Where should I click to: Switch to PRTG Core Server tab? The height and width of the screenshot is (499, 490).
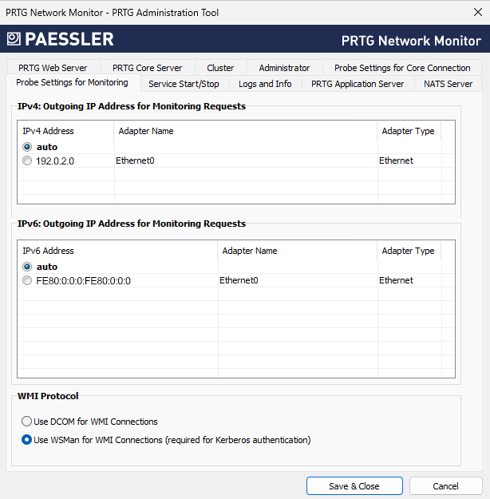[148, 68]
